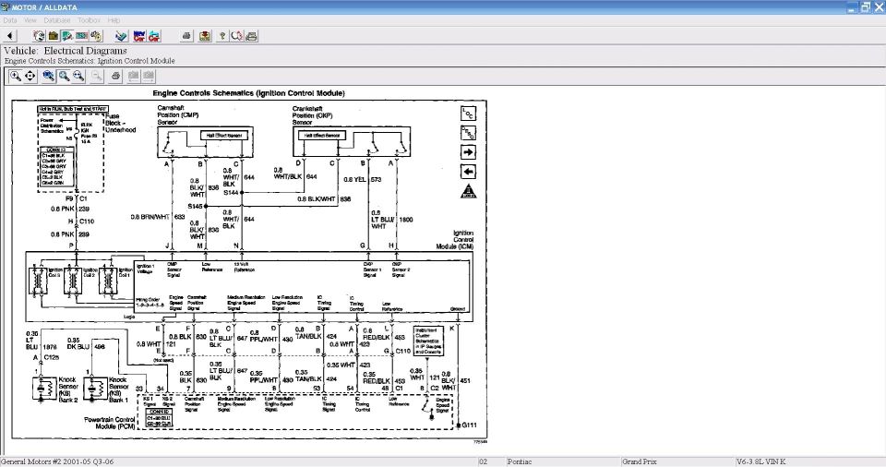
Task: Click the diagram title 'Engine Controls Schematics (Ignition Control Module)'
Action: pos(248,93)
